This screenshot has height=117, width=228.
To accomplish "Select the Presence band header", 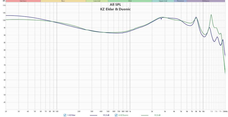I will 180,1.
